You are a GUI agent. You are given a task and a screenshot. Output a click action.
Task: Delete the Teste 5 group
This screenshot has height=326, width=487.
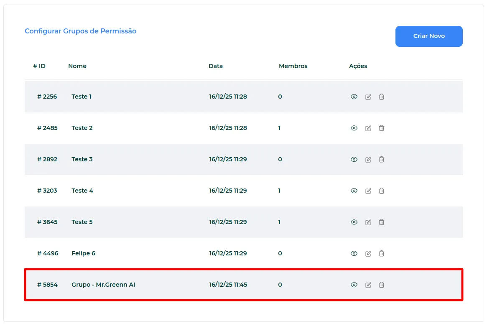pos(381,222)
